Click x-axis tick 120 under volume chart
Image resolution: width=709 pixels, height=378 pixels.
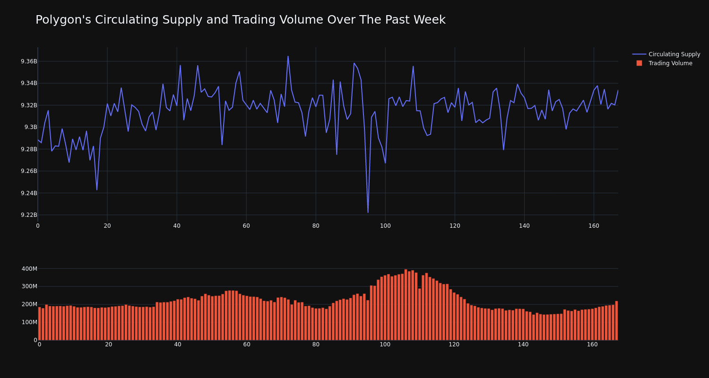point(454,344)
